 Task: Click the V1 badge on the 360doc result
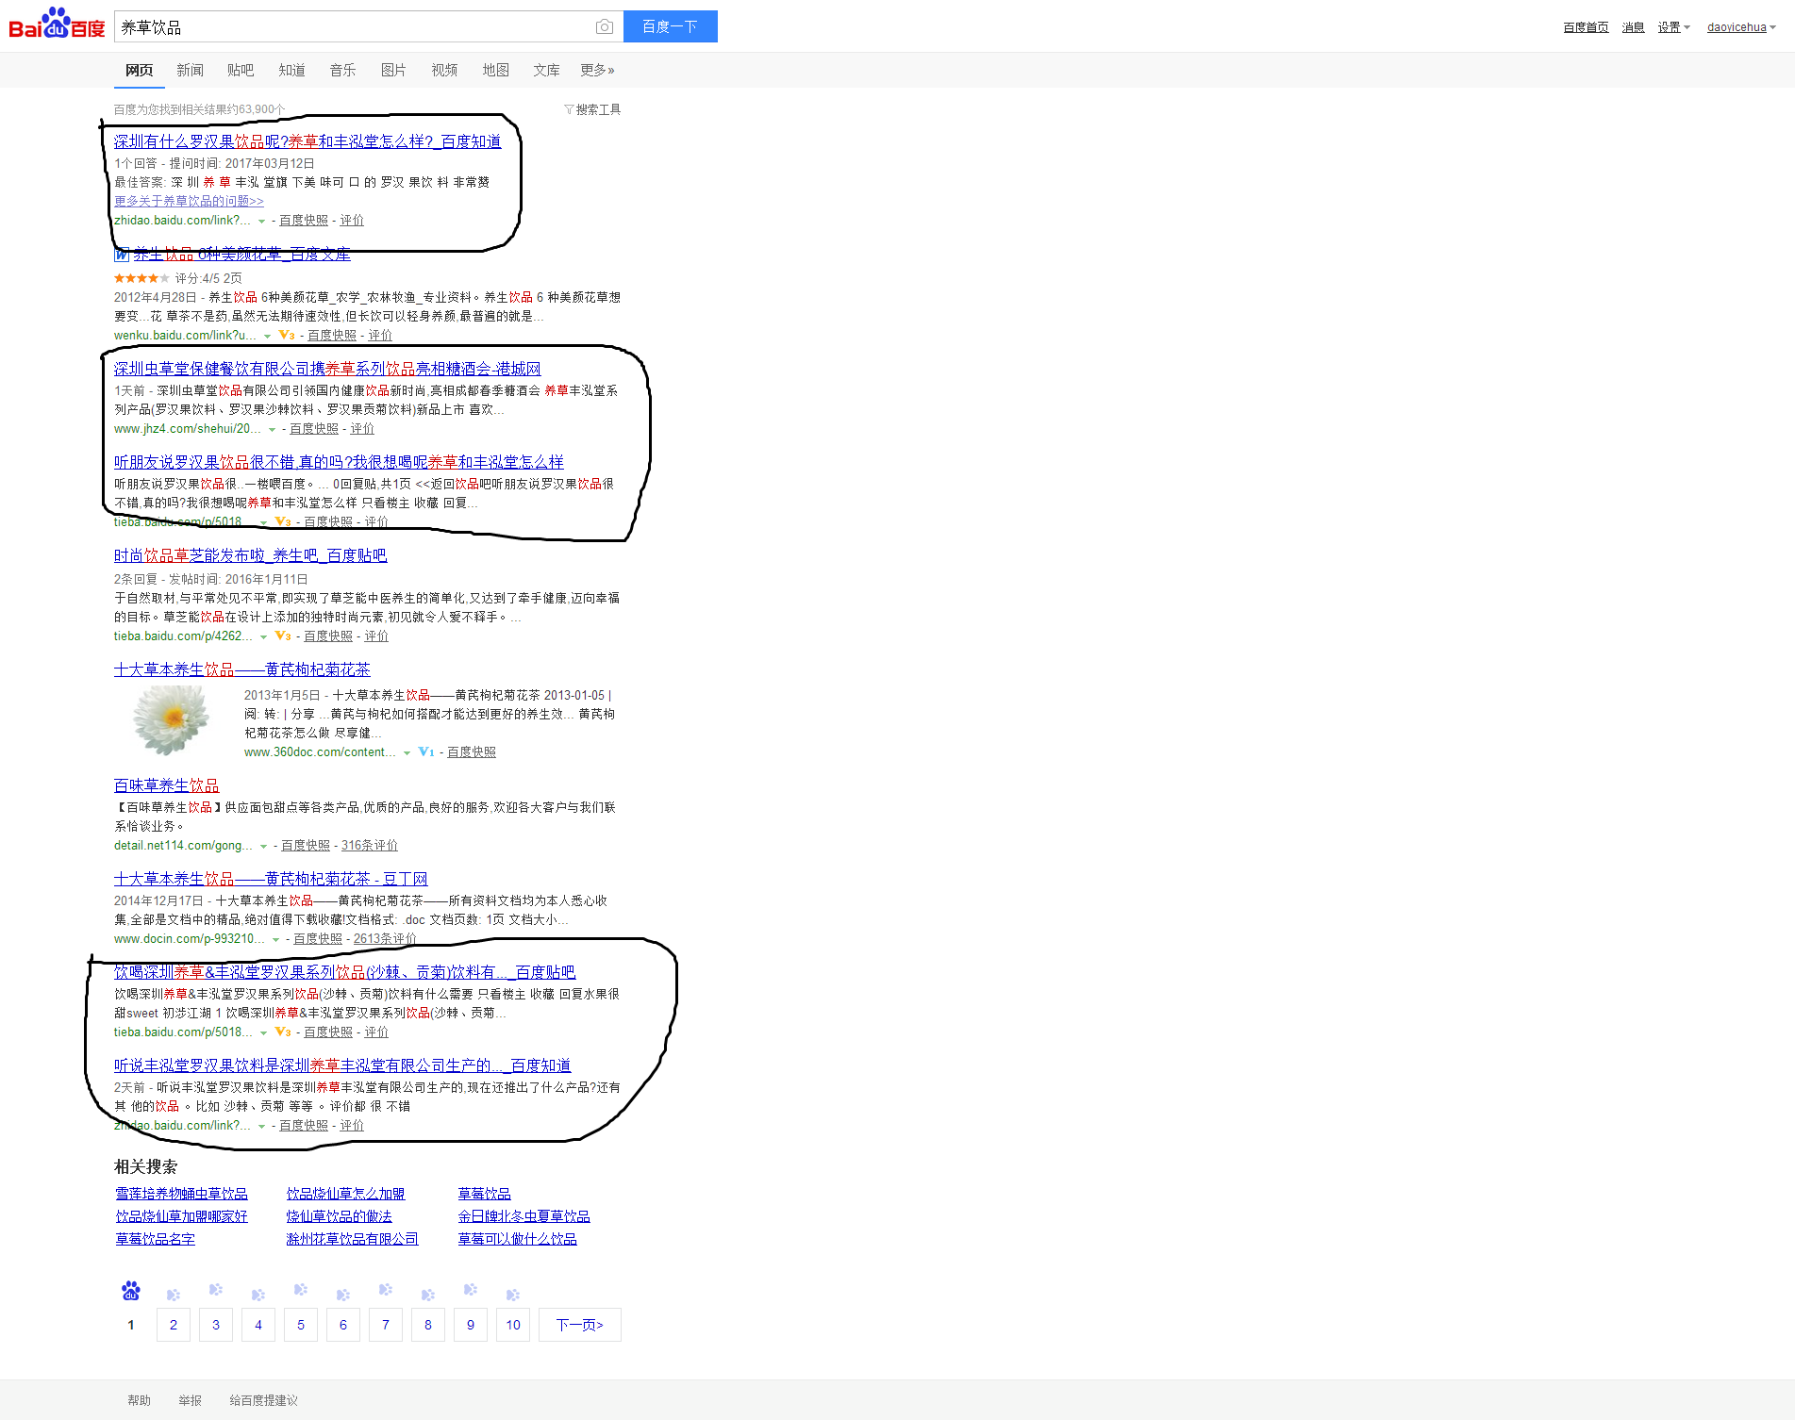point(426,751)
